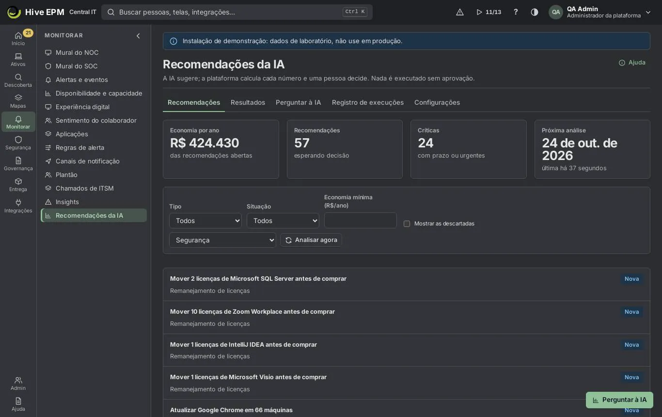The image size is (662, 417).
Task: Open the Início home icon in rail
Action: [x=18, y=38]
